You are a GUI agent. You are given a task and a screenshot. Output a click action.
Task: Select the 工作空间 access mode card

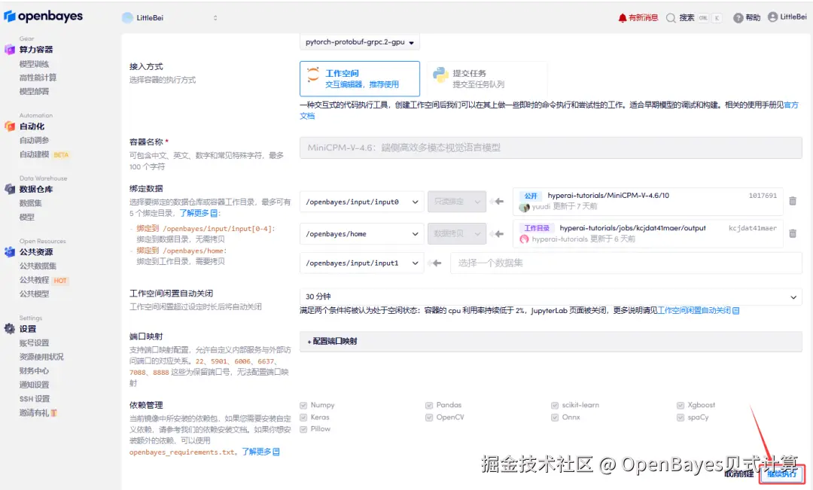tap(359, 79)
